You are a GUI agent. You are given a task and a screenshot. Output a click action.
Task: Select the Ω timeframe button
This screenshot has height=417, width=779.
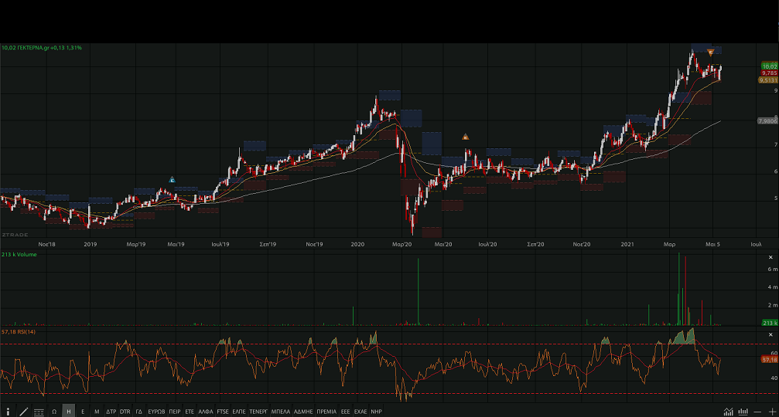pos(54,412)
